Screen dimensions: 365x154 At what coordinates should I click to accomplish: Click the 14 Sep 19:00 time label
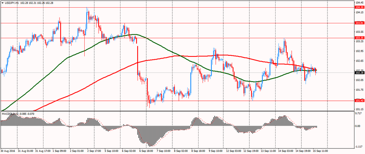click(x=302, y=151)
